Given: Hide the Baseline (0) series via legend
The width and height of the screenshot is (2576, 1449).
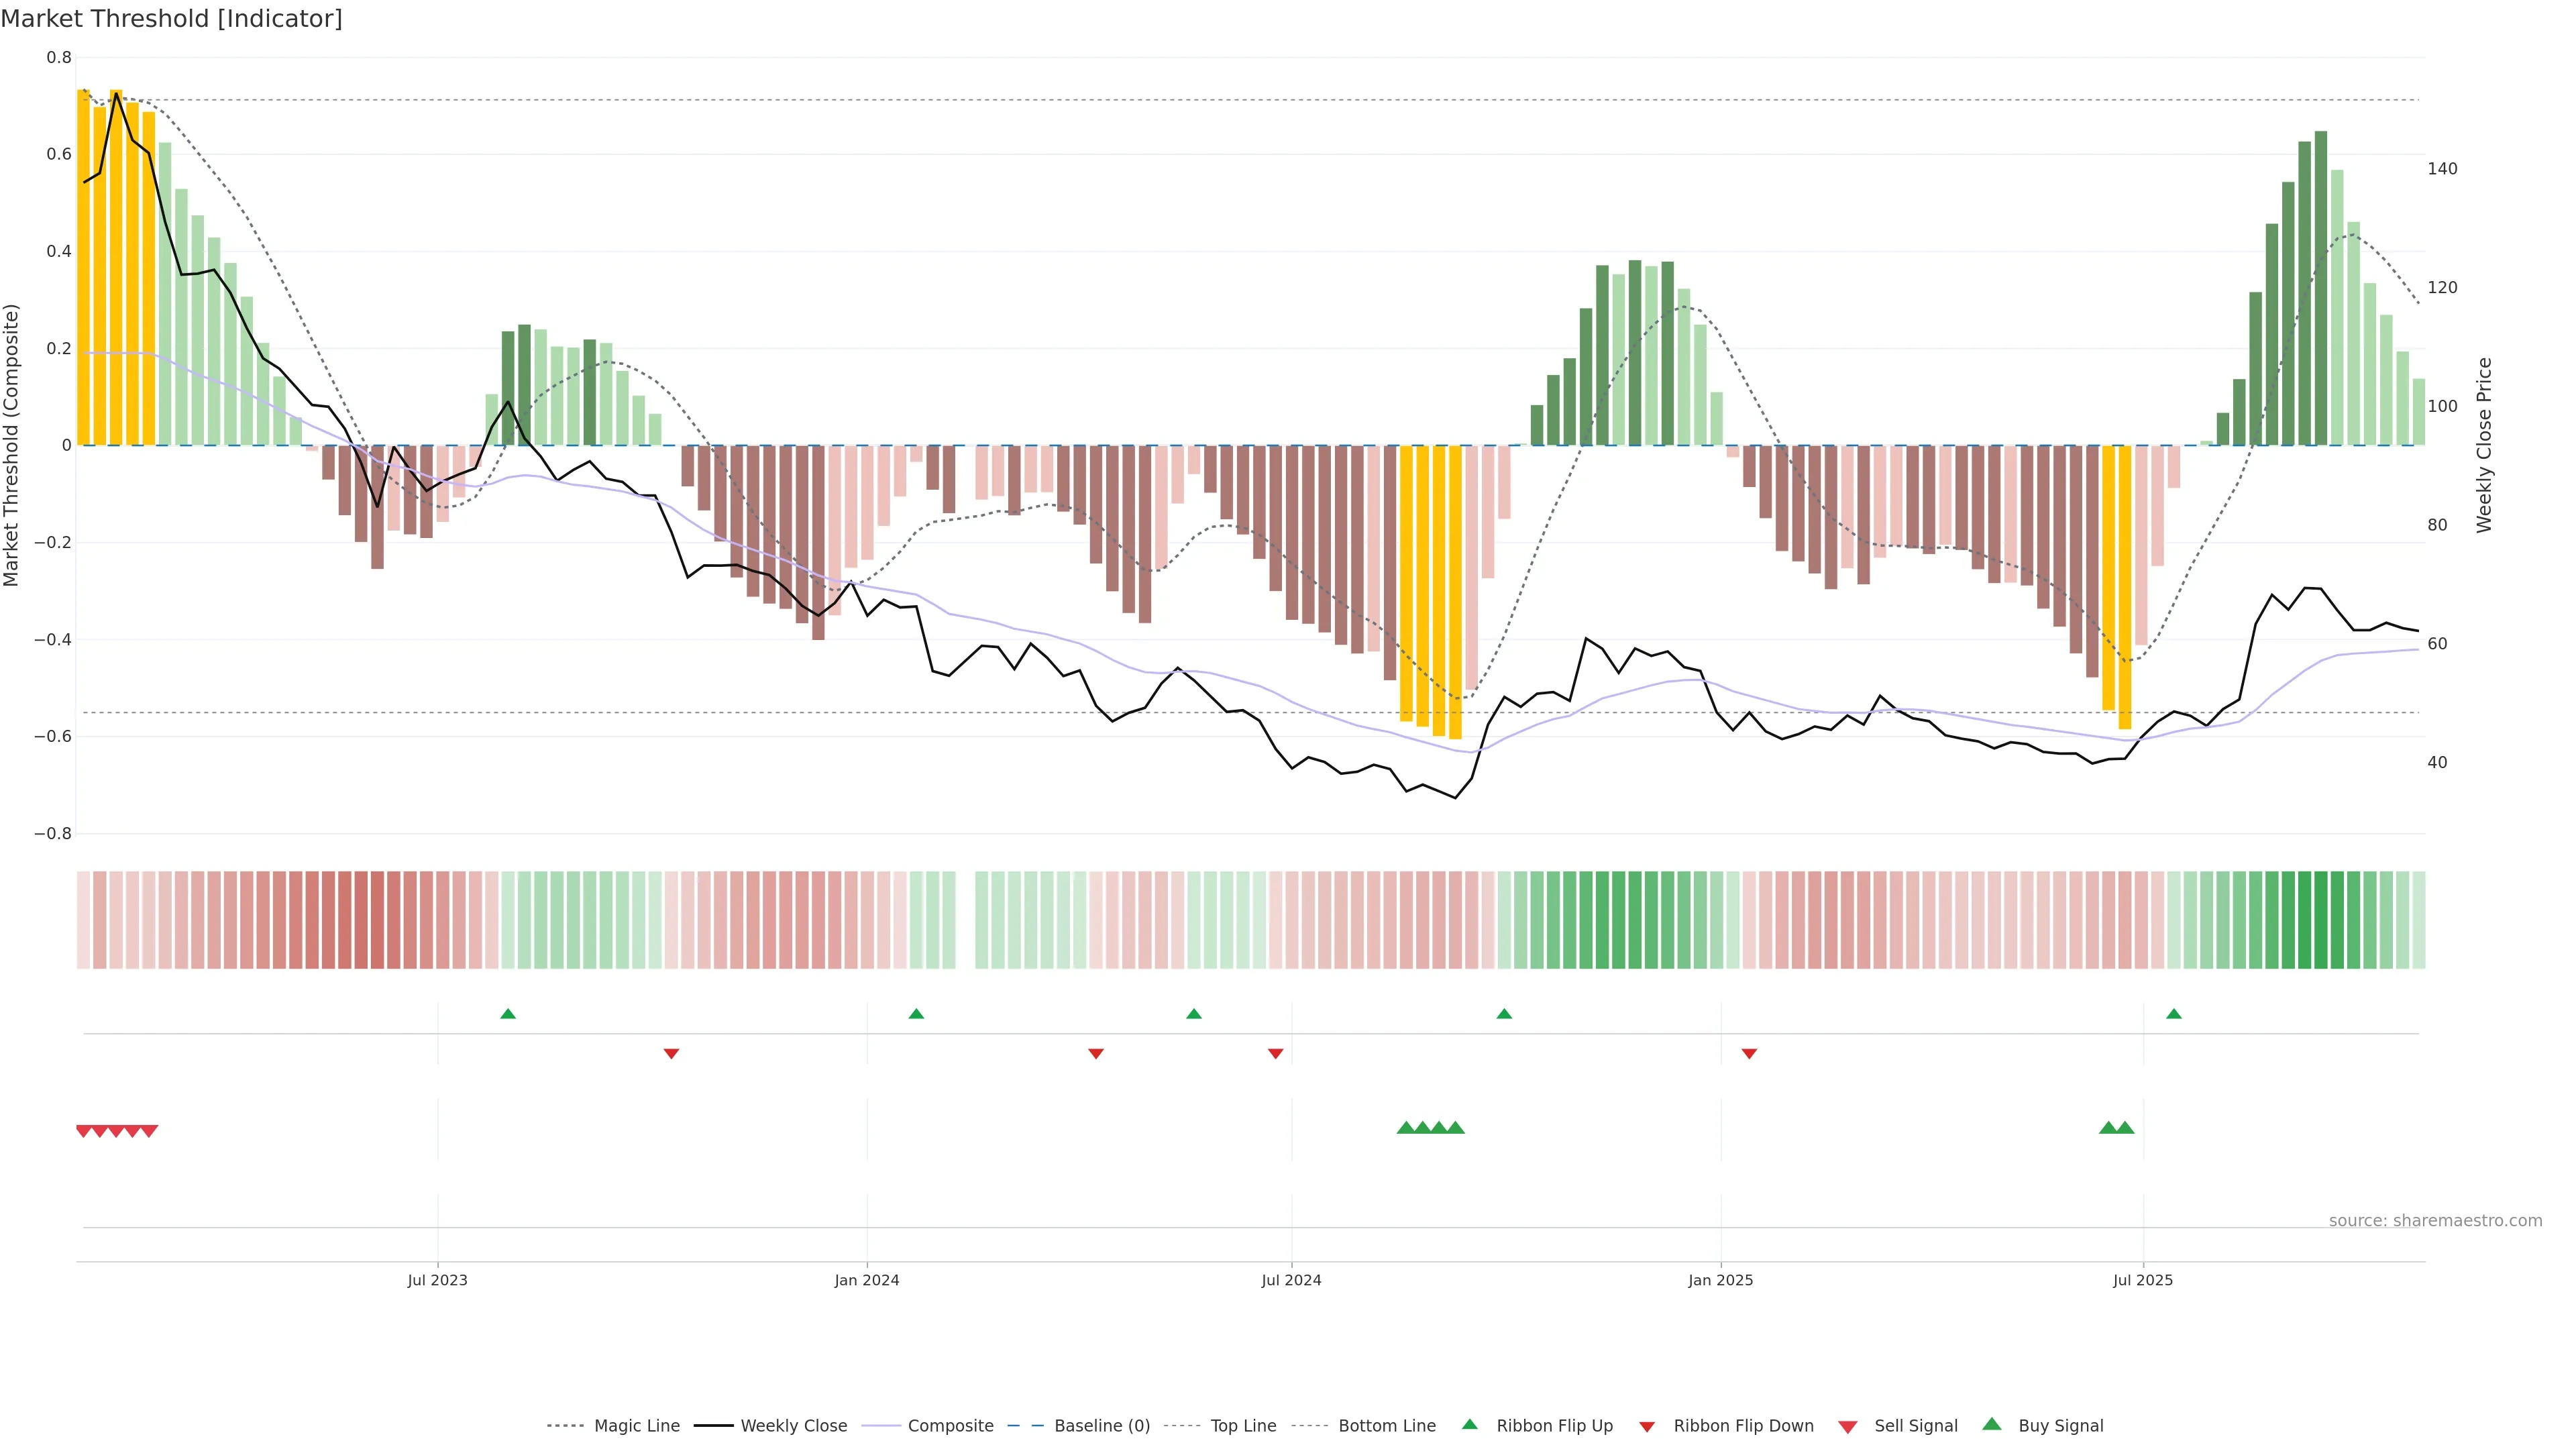Looking at the screenshot, I should point(1101,1426).
